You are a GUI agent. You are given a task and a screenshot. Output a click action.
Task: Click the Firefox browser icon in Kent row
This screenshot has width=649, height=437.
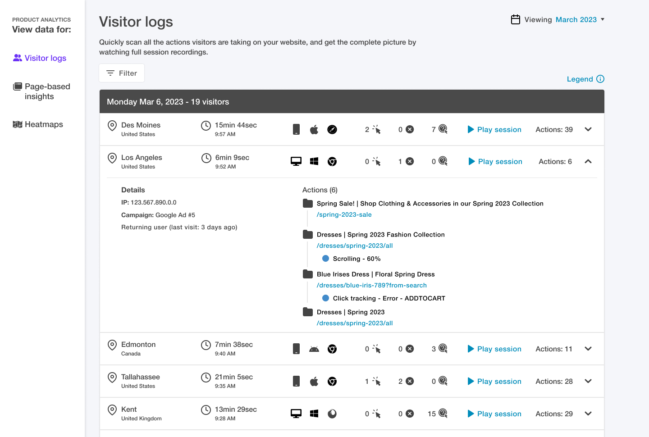pos(332,414)
